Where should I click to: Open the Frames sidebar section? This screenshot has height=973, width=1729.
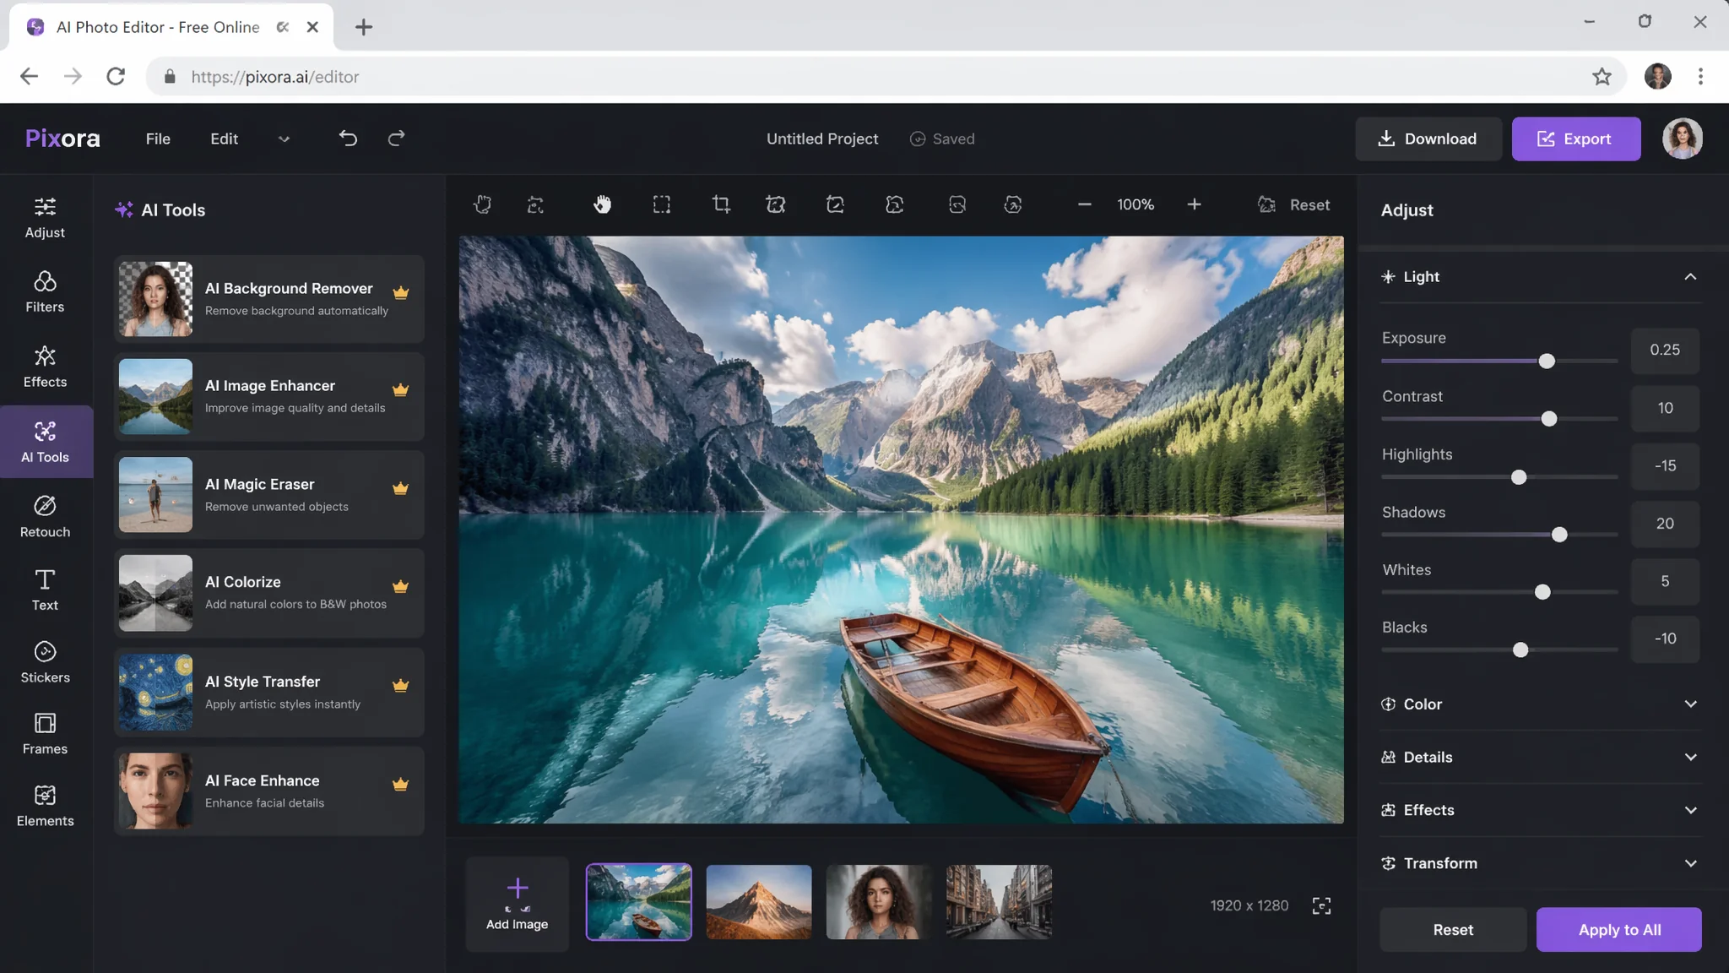tap(45, 734)
